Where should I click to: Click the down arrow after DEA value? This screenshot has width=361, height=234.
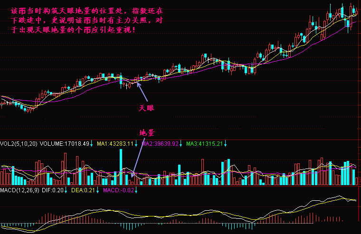tap(98, 190)
